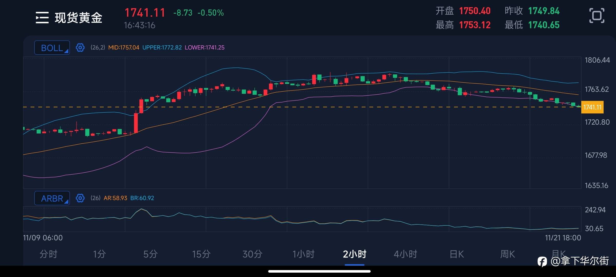Open the 周K weekly candlestick tab
Screen dimensions: 616x277
(x=507, y=254)
